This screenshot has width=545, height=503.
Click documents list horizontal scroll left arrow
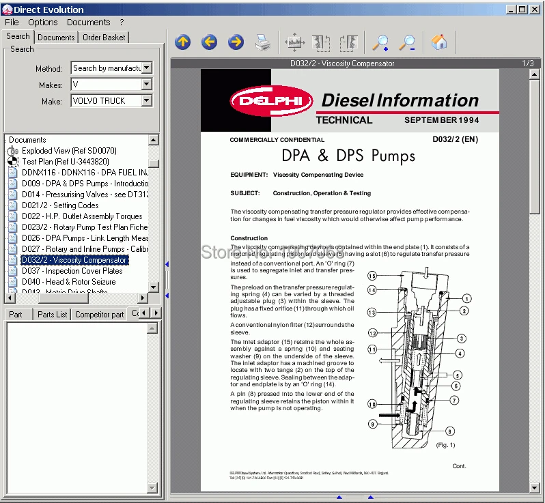click(10, 298)
